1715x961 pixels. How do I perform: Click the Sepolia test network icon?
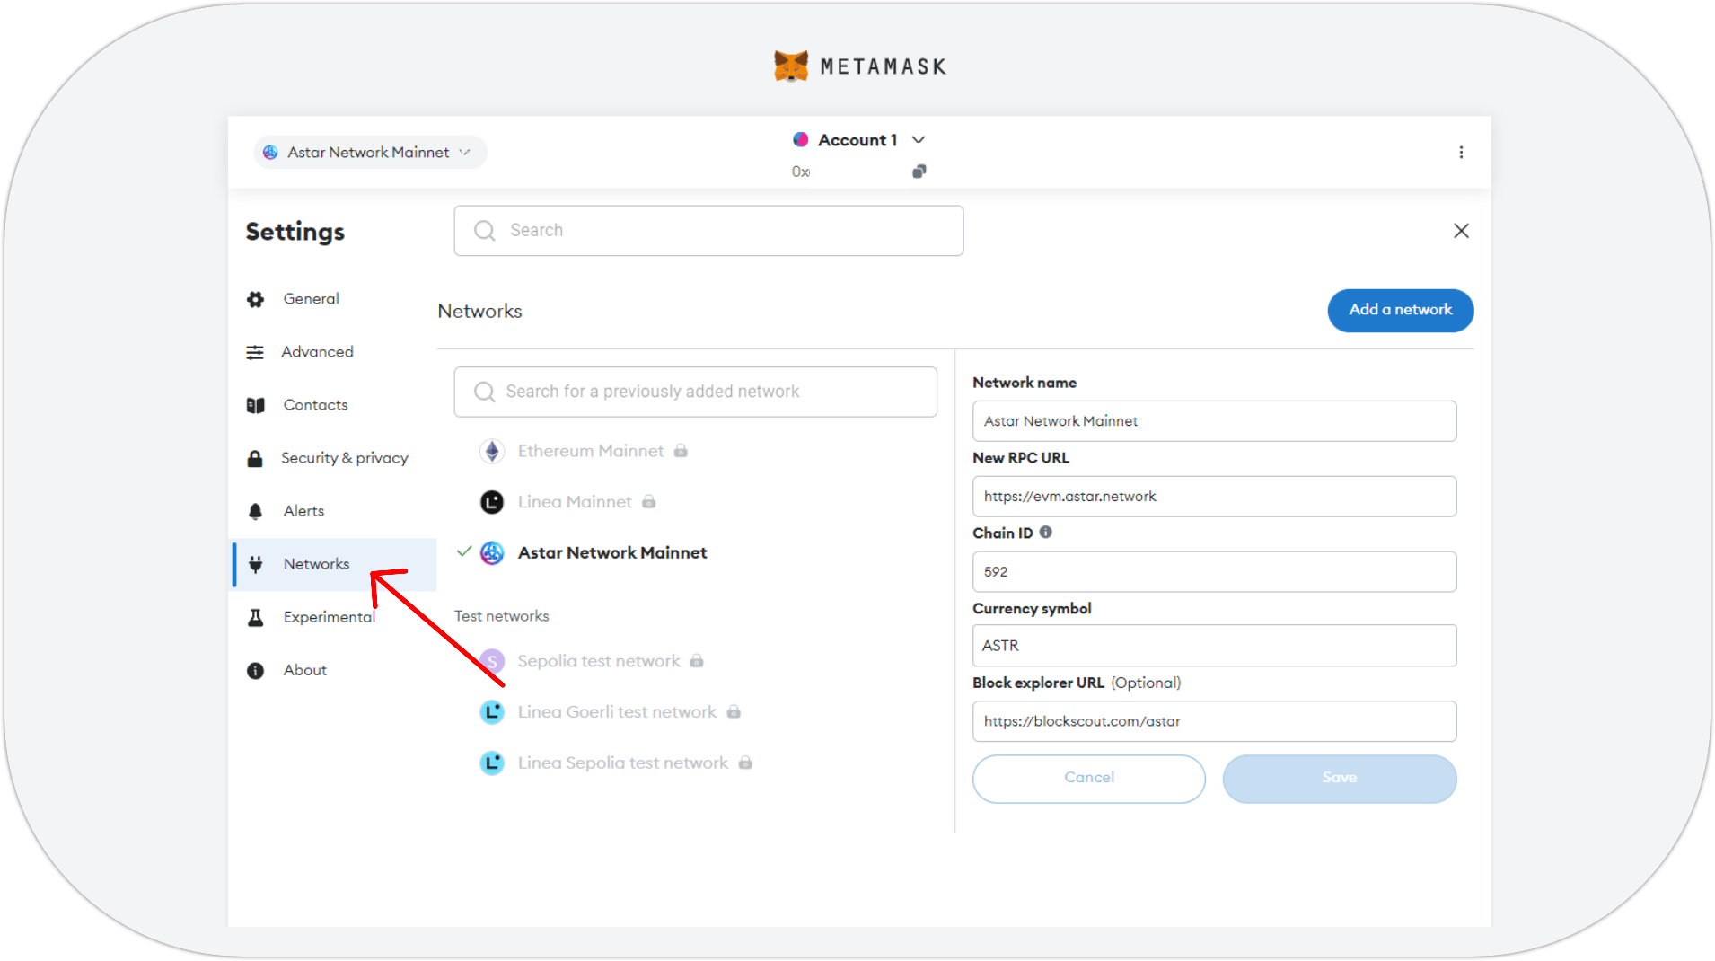tap(492, 662)
